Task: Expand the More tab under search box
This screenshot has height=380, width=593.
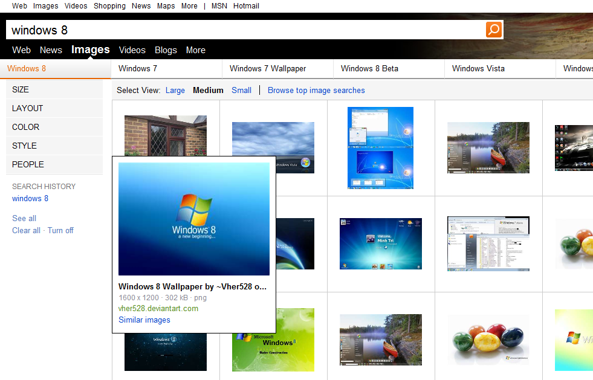Action: coord(195,50)
